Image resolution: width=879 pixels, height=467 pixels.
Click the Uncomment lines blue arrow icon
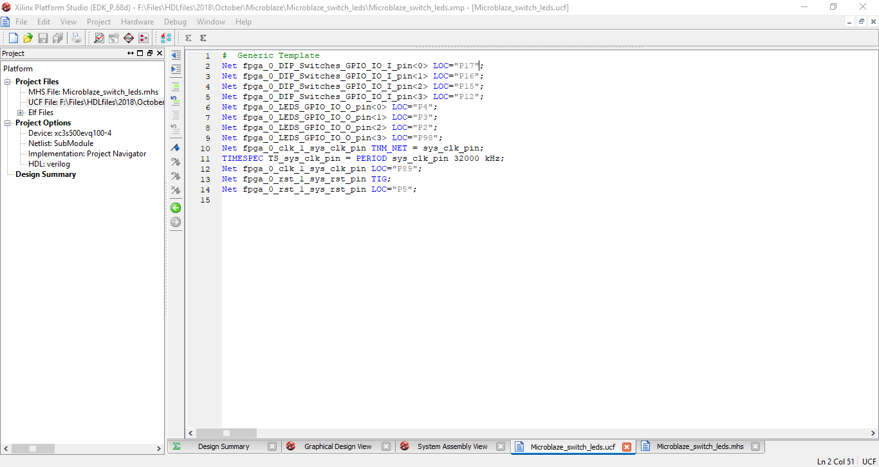click(176, 100)
